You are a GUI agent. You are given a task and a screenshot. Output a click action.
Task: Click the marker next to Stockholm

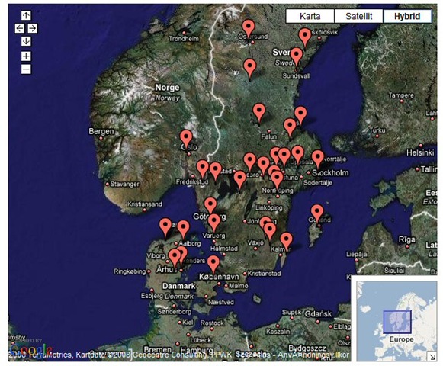coord(317,159)
